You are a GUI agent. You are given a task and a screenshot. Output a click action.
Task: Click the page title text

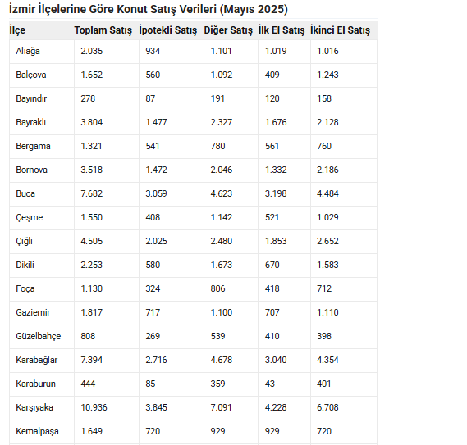[x=149, y=9]
